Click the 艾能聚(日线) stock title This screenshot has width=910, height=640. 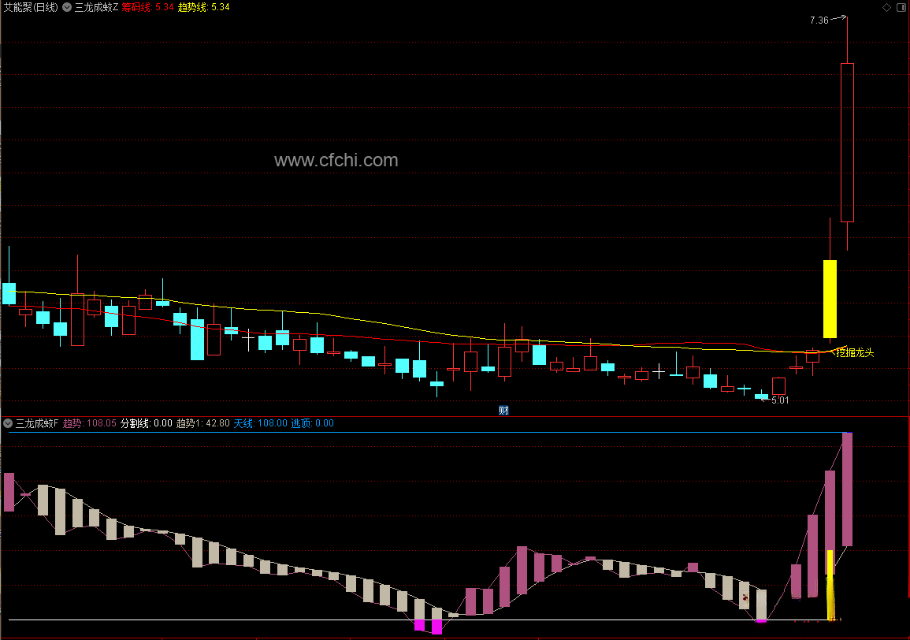[31, 7]
